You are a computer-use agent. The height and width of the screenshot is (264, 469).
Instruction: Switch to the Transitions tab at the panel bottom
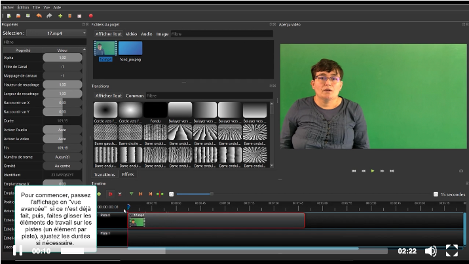pos(104,175)
